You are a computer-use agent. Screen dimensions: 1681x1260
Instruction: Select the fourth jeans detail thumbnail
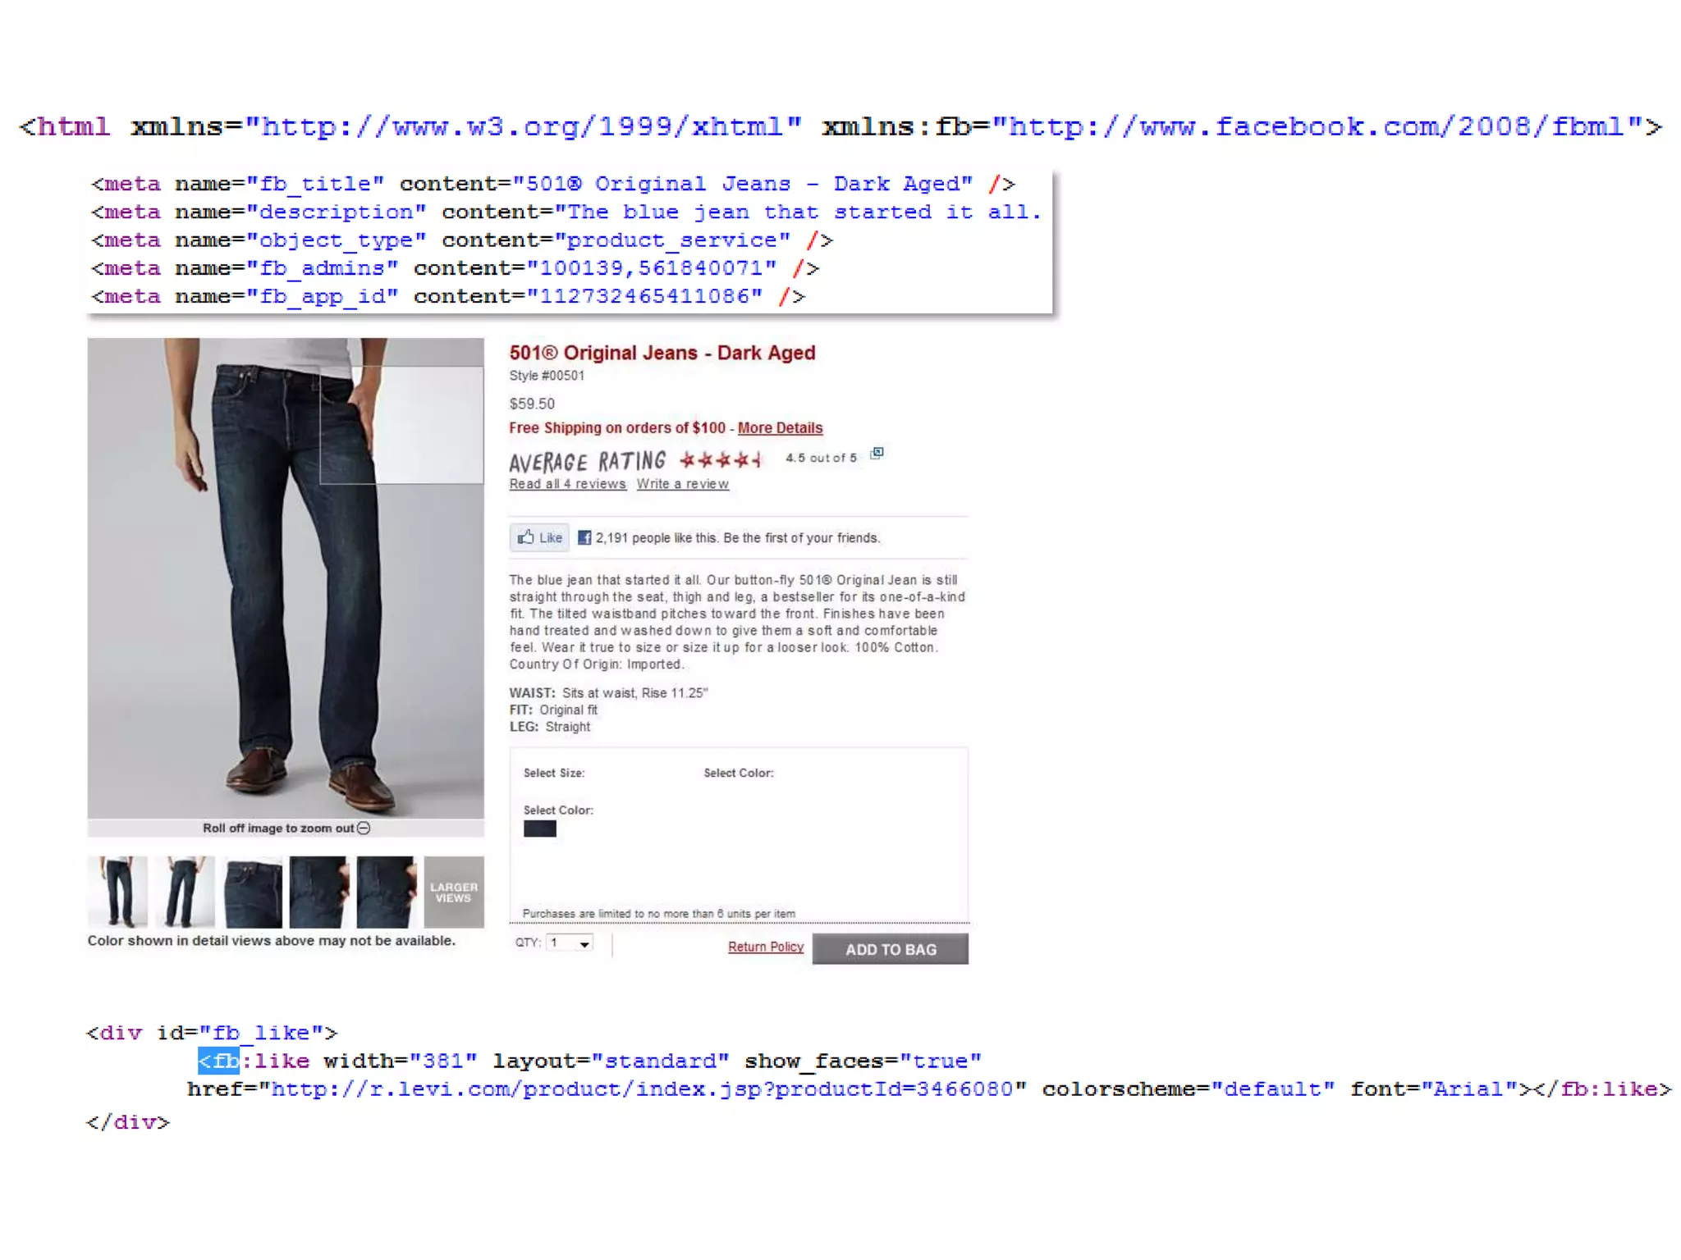pos(318,892)
